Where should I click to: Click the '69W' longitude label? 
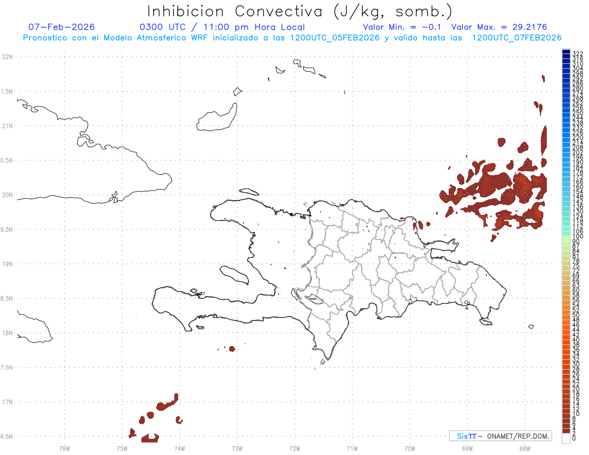(467, 449)
